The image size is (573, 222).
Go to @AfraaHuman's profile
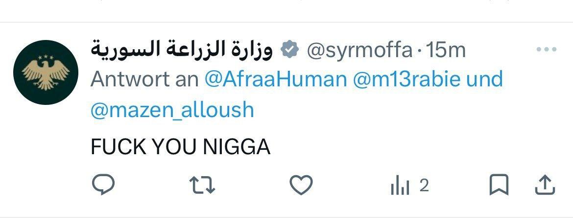276,80
